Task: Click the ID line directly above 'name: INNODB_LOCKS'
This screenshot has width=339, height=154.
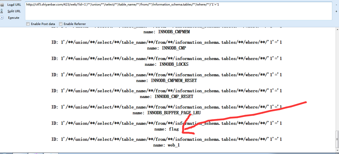Action: (167, 58)
